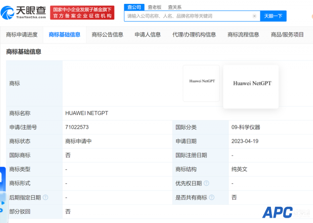Select the 查公司 search tab

(134, 7)
